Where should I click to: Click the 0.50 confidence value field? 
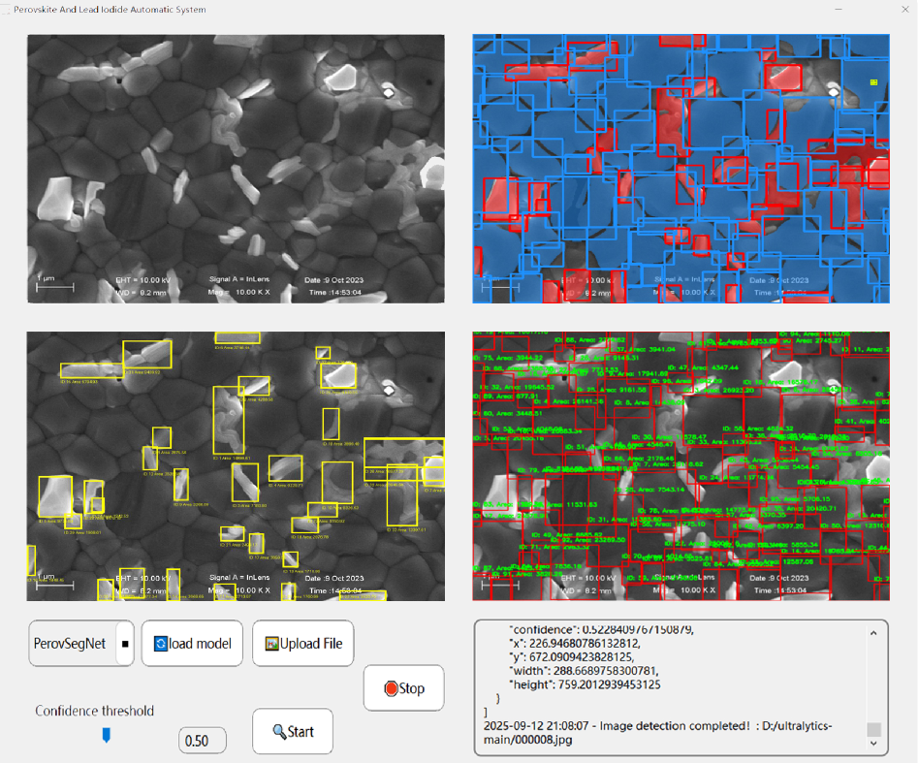pyautogui.click(x=203, y=741)
